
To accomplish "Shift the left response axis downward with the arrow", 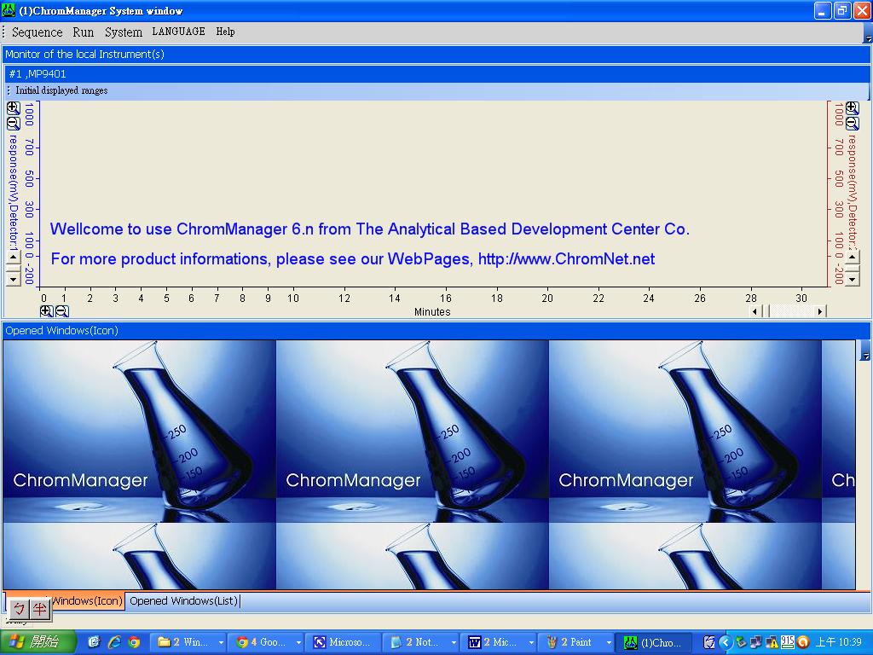I will click(x=14, y=278).
